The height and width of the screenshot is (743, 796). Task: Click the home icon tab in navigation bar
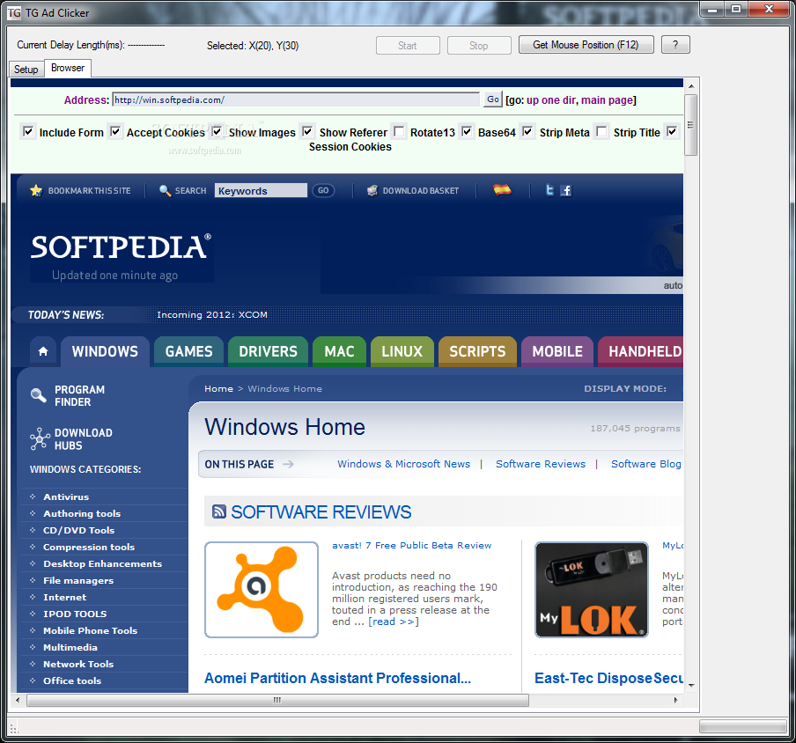(43, 351)
